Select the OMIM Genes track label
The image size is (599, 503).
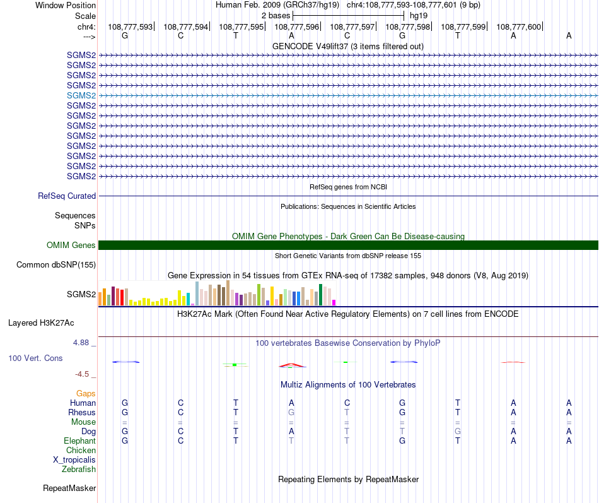[71, 245]
